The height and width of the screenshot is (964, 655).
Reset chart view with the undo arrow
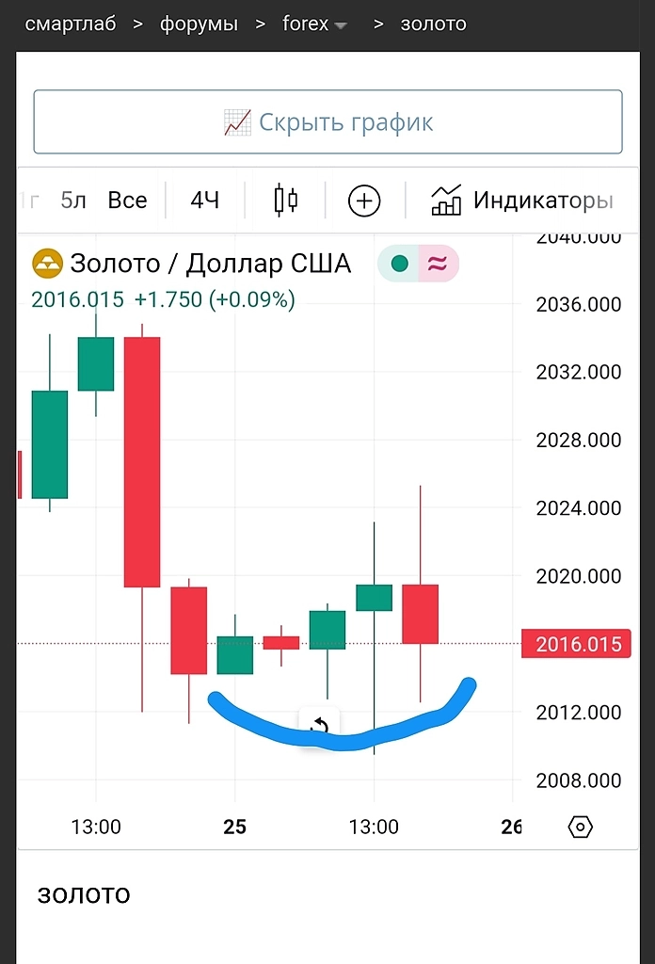(x=319, y=726)
